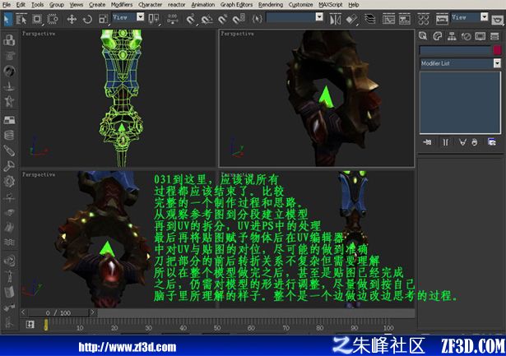Activate Select and Manipulate tool
Image resolution: width=506 pixels, height=356 pixels.
(x=173, y=20)
